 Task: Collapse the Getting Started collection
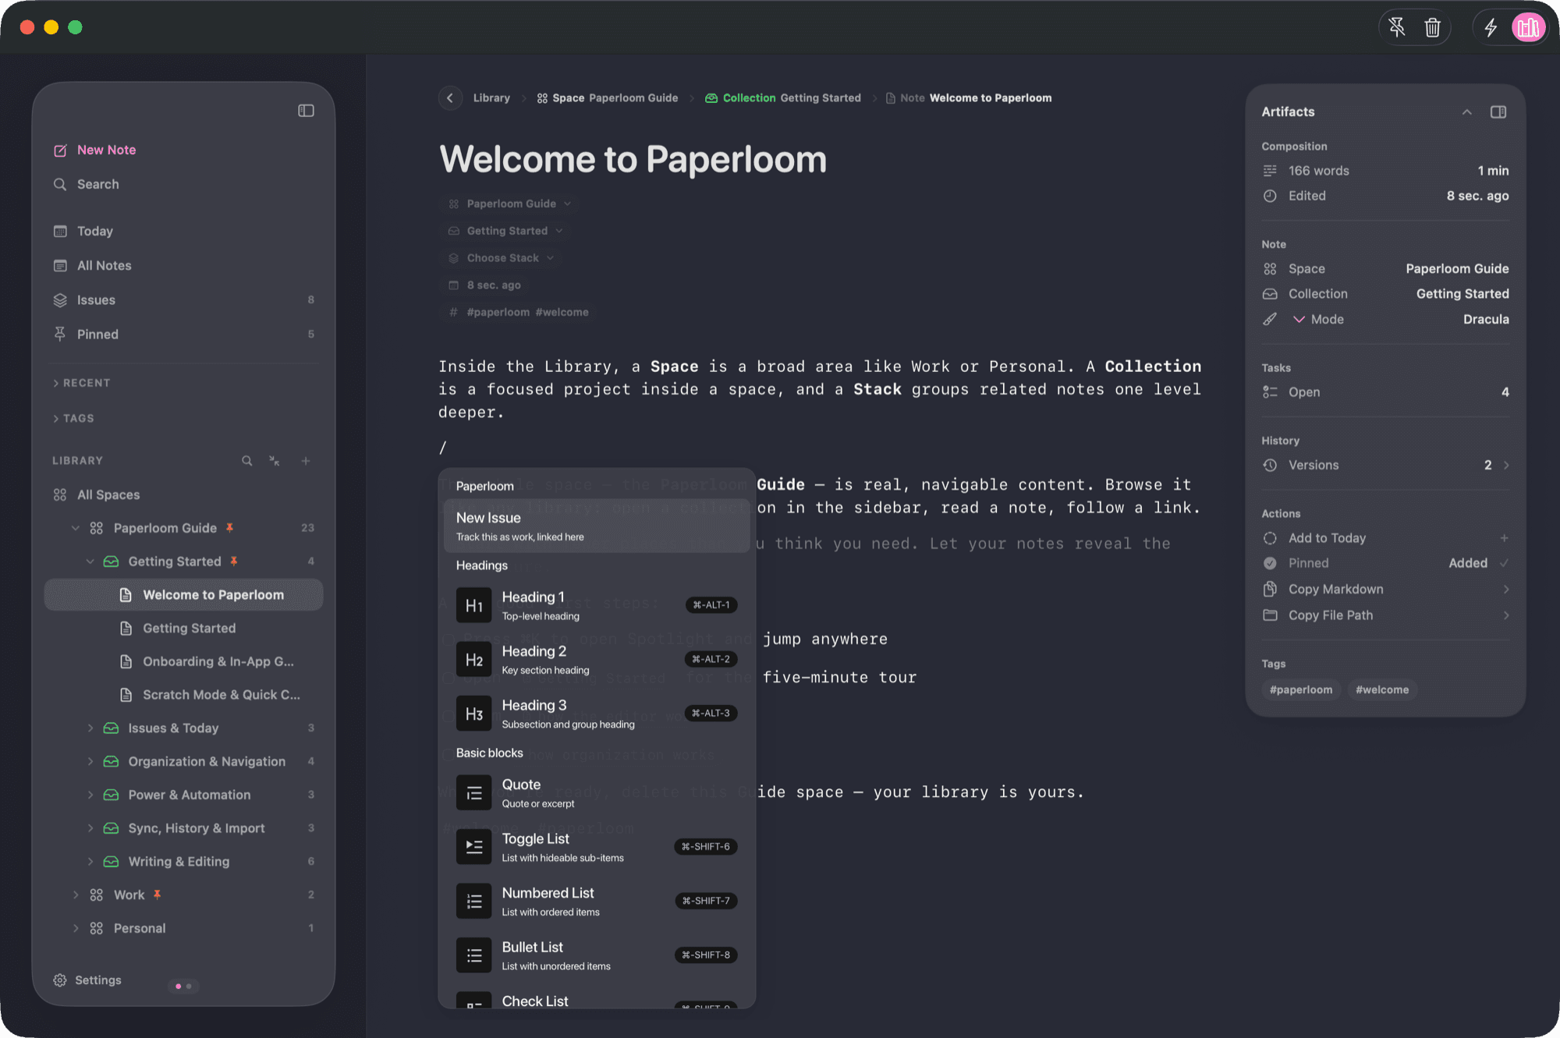[x=90, y=562]
